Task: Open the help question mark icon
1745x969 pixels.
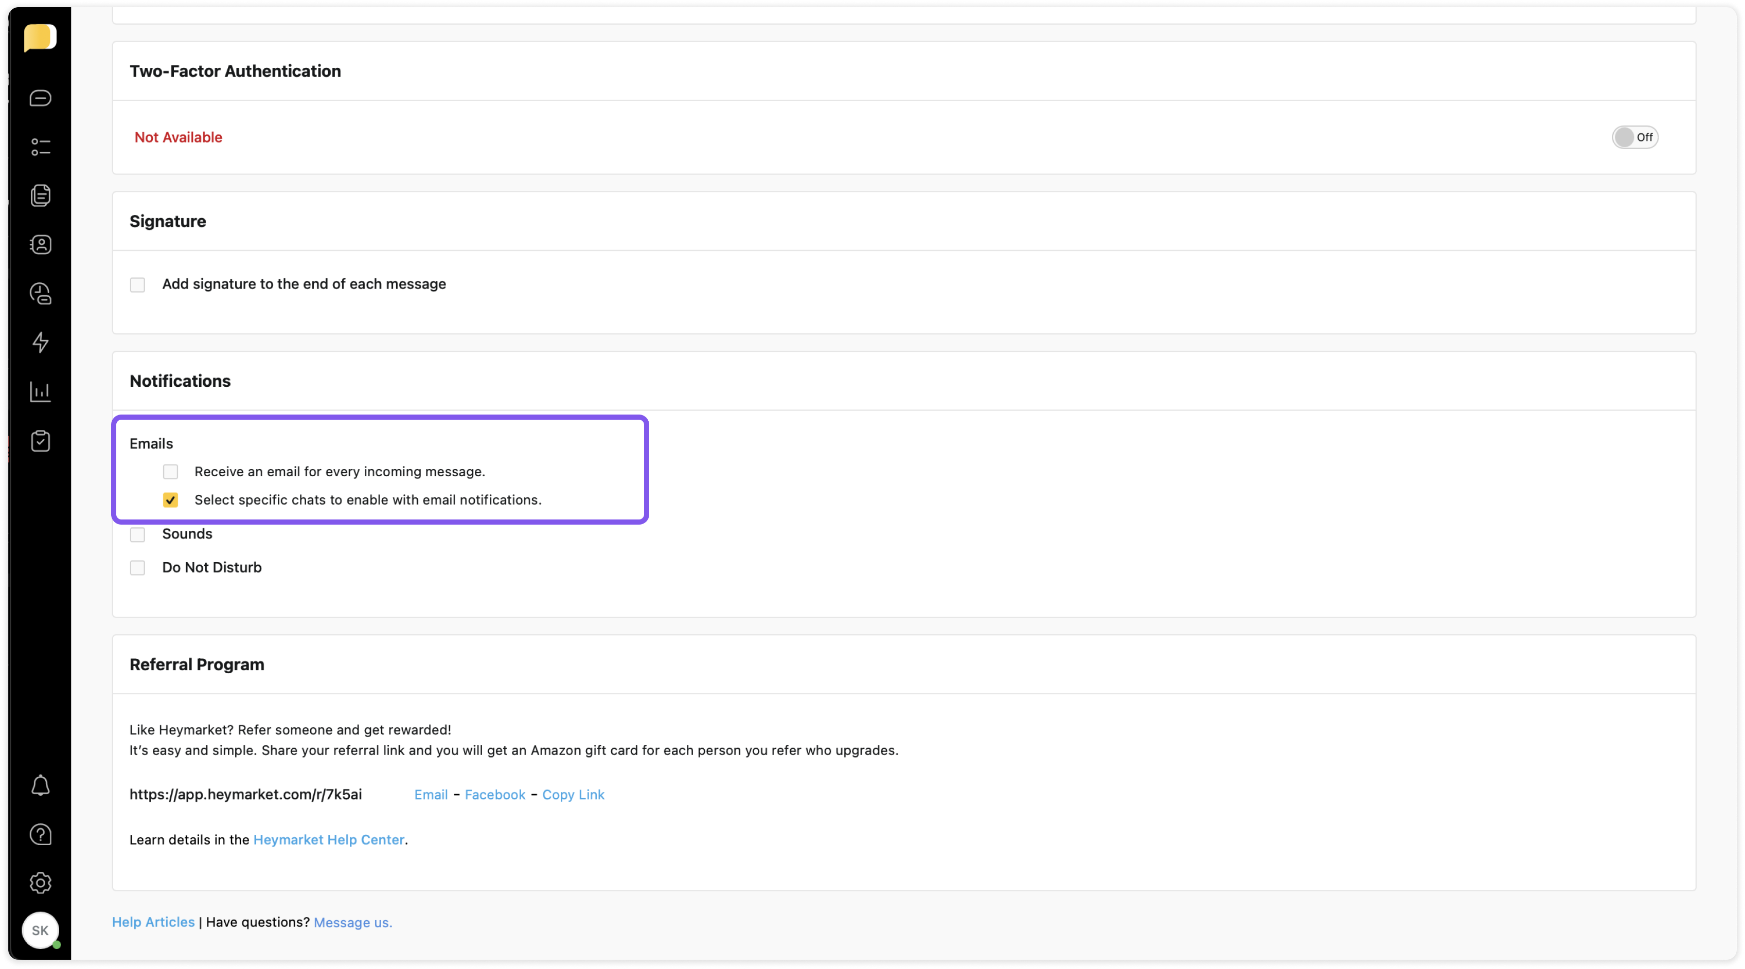Action: click(40, 834)
